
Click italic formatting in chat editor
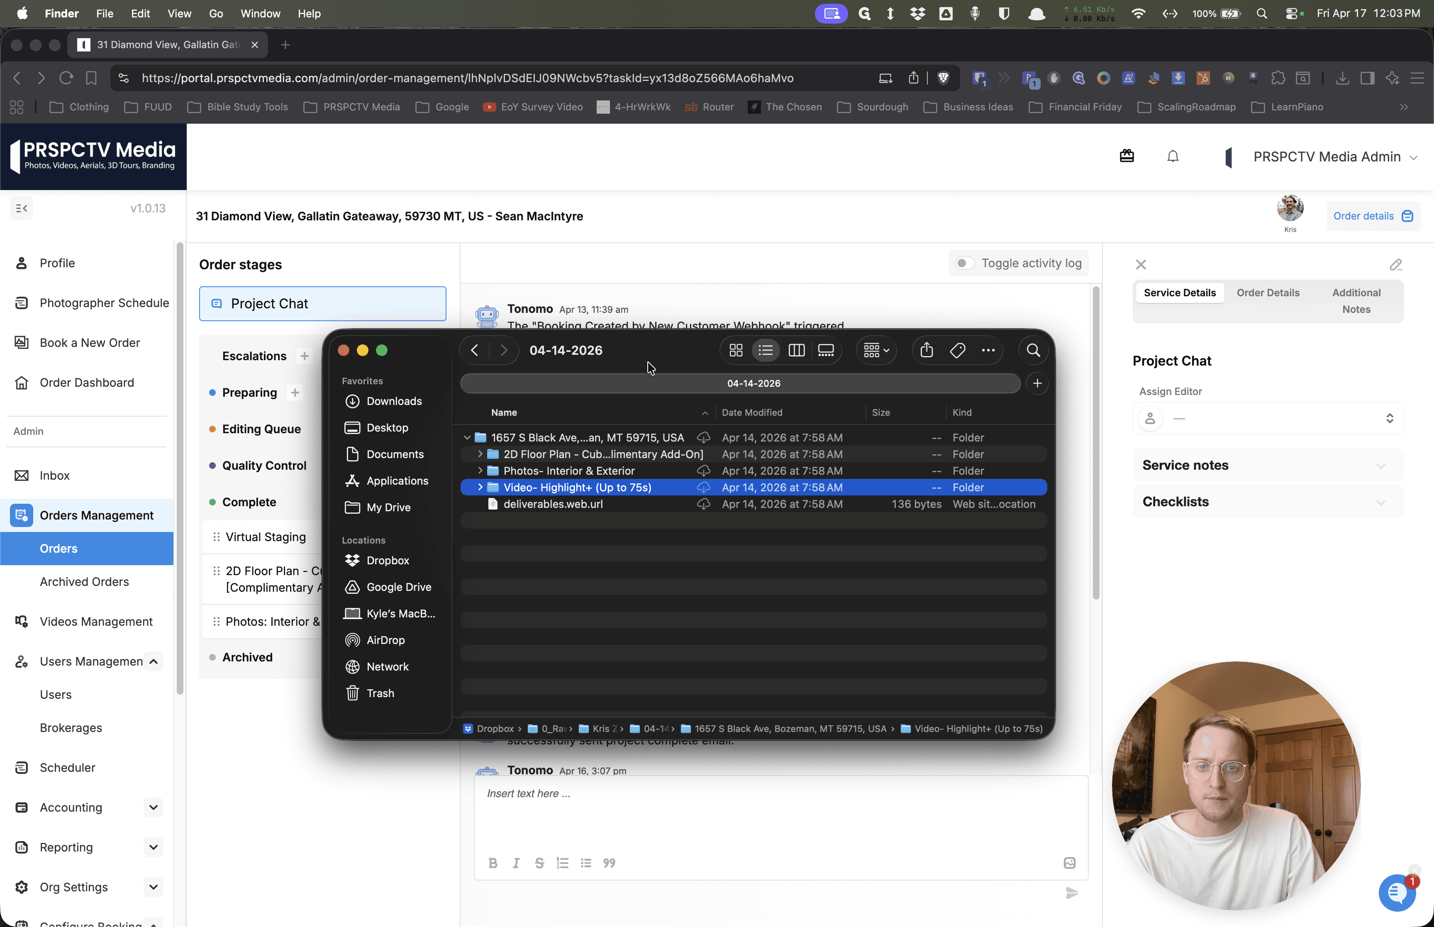516,863
